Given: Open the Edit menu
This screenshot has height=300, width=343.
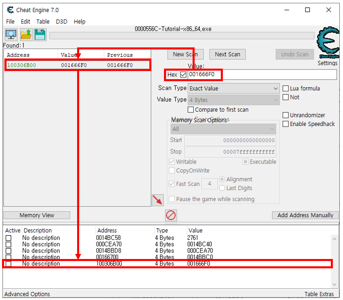Looking at the screenshot, I should coord(26,22).
